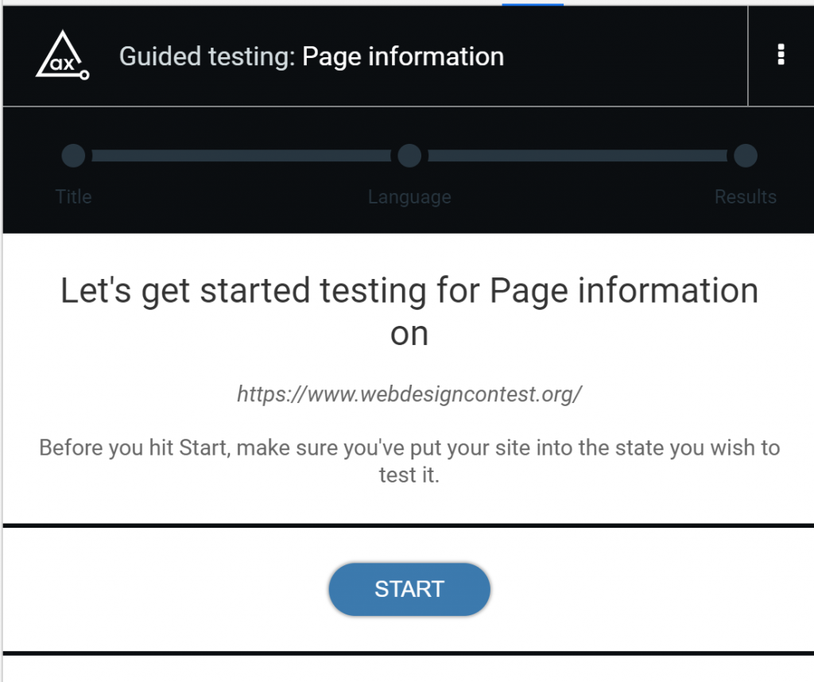Screen dimensions: 814x682
Task: Click the Title step label
Action: 73,196
